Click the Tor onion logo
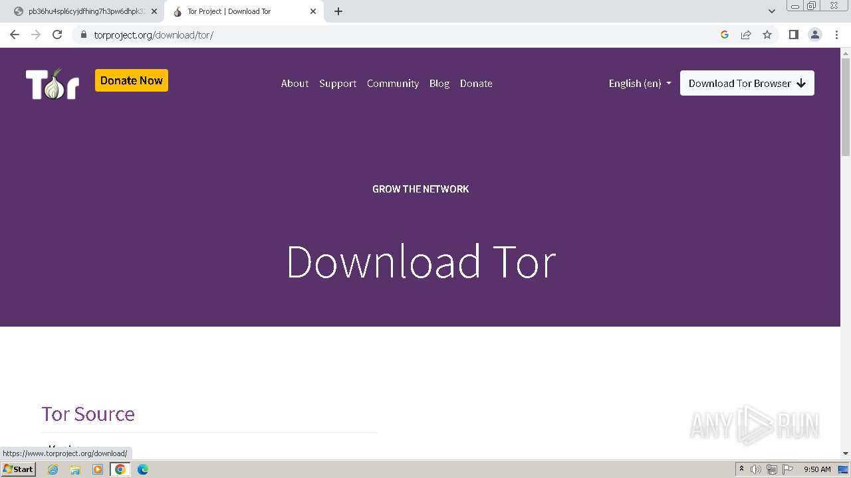Viewport: 851px width, 478px height. coord(53,84)
